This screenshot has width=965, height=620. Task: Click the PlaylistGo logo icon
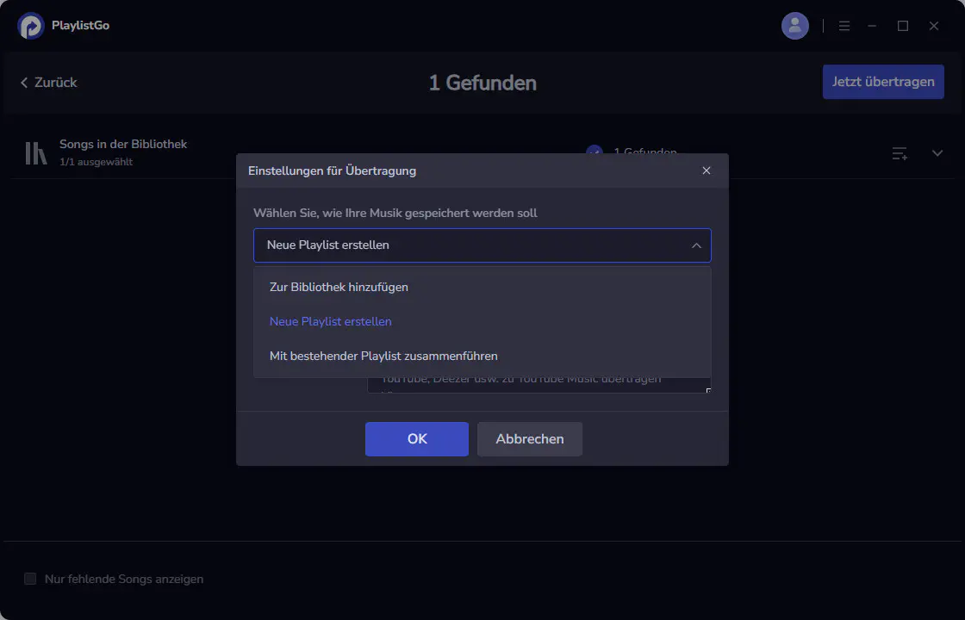click(30, 26)
